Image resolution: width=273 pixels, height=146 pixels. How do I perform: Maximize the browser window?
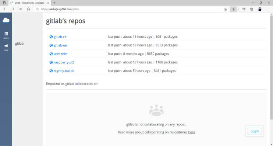[x=260, y=3]
